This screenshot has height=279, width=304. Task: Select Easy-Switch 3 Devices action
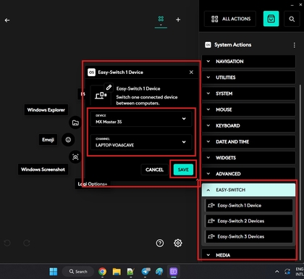[x=249, y=236]
